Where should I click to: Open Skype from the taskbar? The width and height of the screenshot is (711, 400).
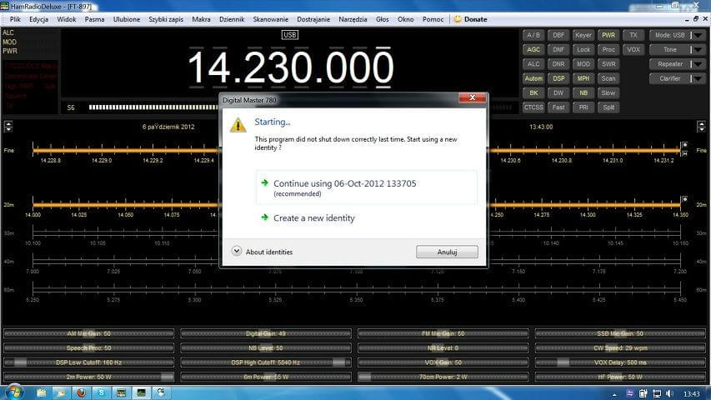click(101, 392)
